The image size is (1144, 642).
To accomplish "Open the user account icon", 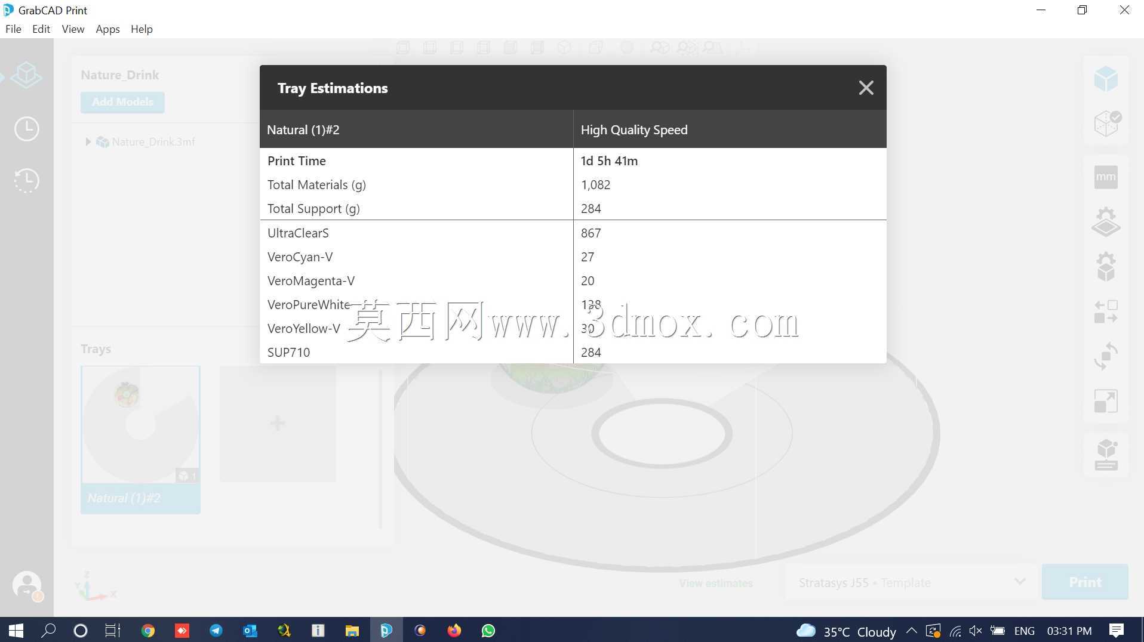I will click(x=27, y=585).
